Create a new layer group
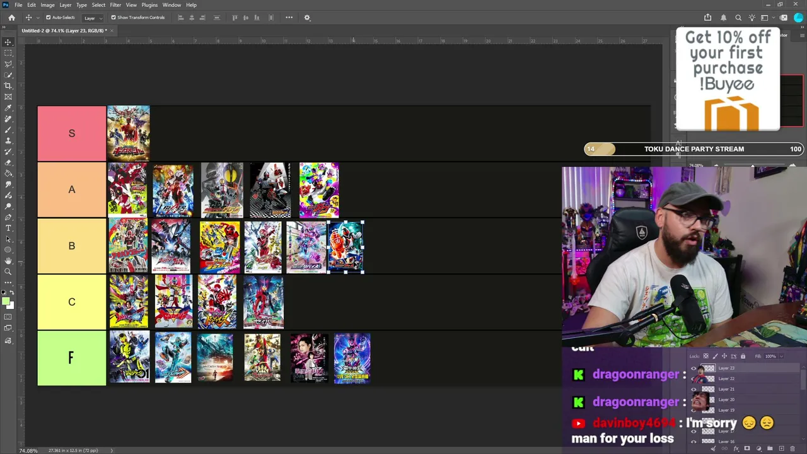807x454 pixels. (x=770, y=448)
